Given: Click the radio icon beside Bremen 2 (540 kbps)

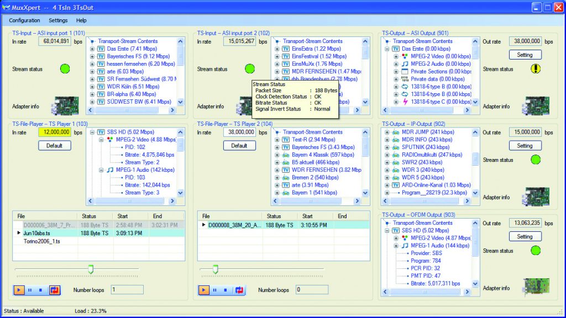Looking at the screenshot, I should (286, 177).
